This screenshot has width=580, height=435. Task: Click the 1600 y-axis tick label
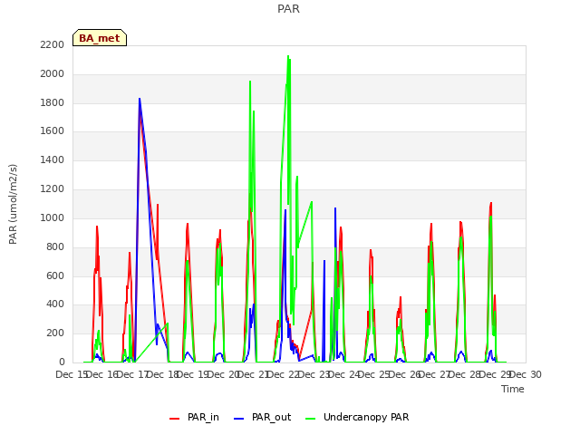click(53, 130)
